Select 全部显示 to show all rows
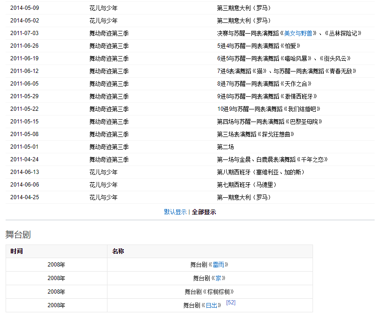Image resolution: width=377 pixels, height=317 pixels. coord(204,212)
